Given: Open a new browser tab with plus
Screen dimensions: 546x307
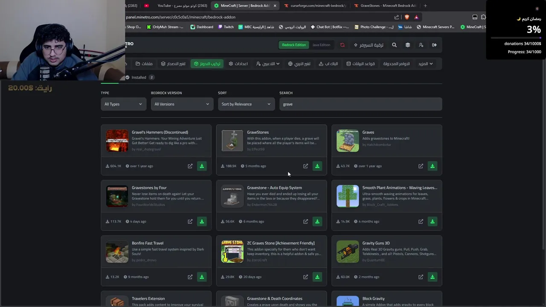Looking at the screenshot, I should [425, 6].
